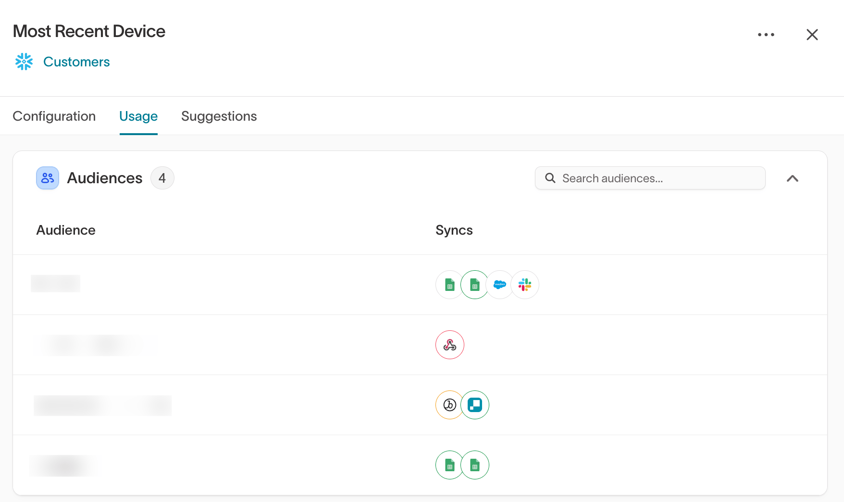Click second Google Sheets sync in first row

475,285
